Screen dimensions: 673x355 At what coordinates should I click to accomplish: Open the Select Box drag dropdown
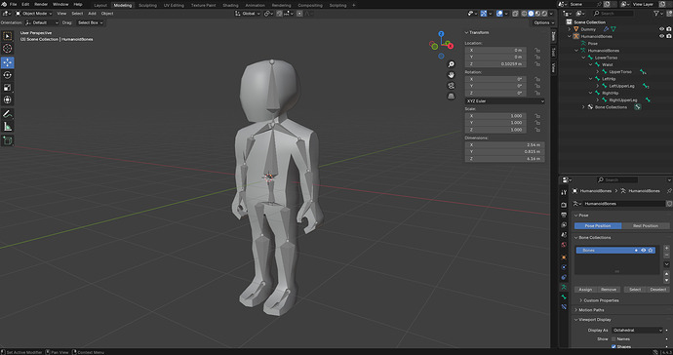pyautogui.click(x=90, y=22)
